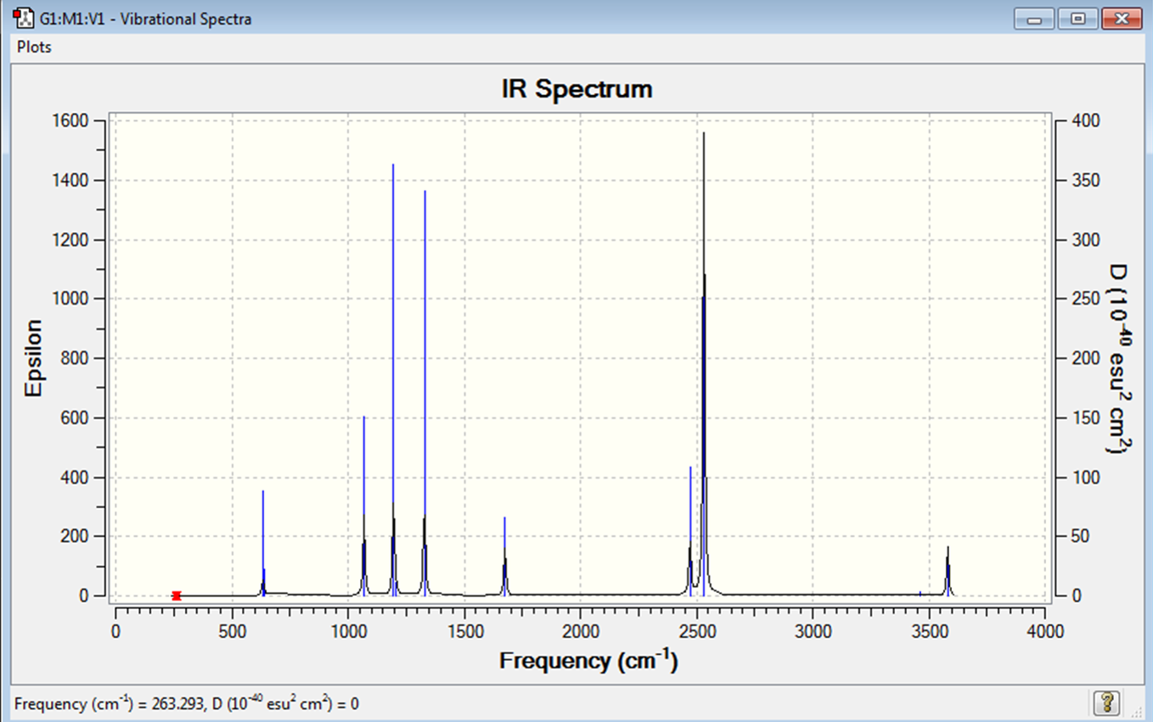Maximize the Vibrational Spectra window
This screenshot has height=722, width=1153.
1077,19
